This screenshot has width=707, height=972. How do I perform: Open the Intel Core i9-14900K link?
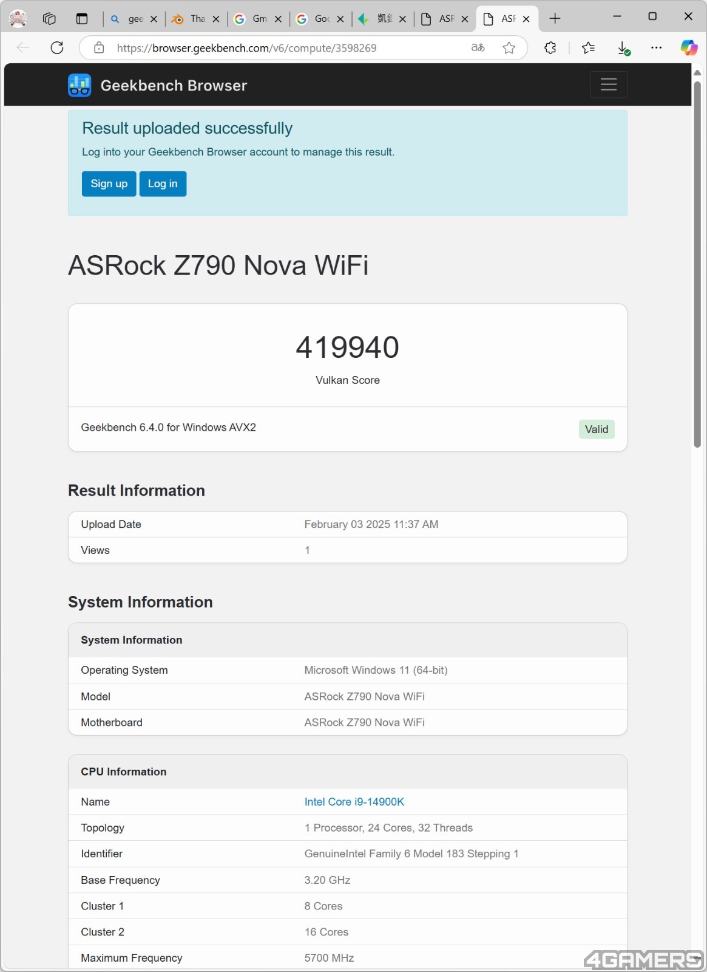click(x=354, y=802)
